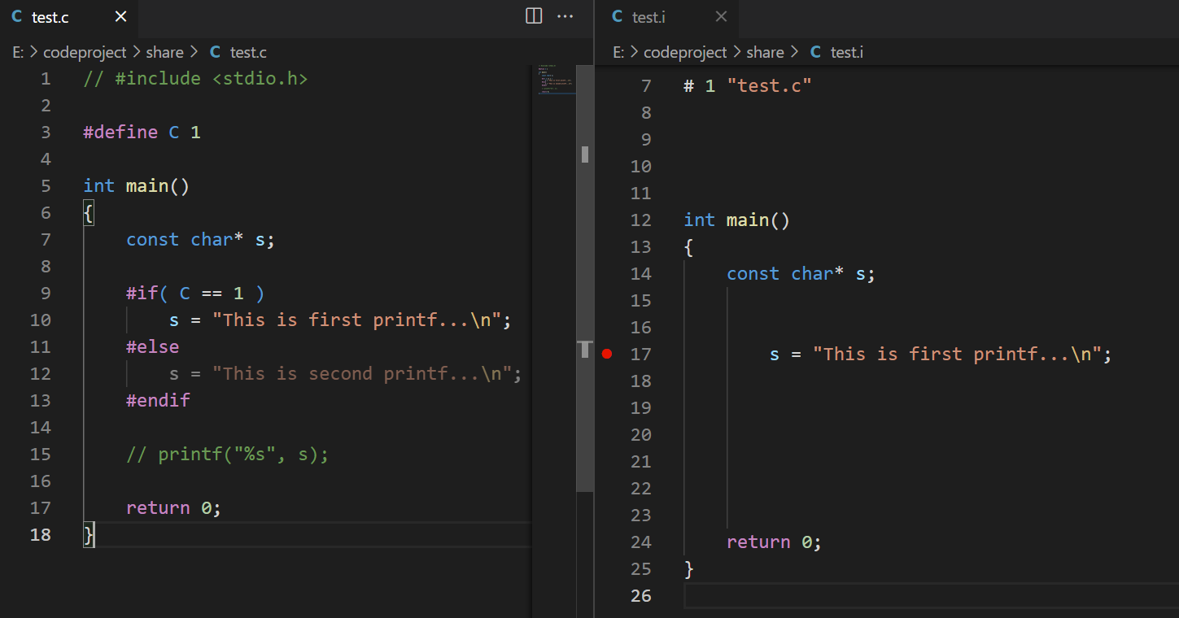Click 'return 0;' in test.c

click(x=173, y=508)
